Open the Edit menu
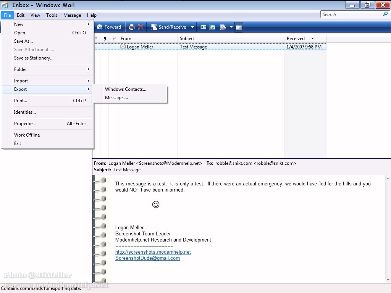Image resolution: width=391 pixels, height=293 pixels. tap(21, 15)
